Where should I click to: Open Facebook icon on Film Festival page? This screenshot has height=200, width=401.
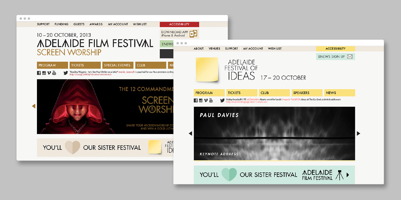click(x=39, y=73)
